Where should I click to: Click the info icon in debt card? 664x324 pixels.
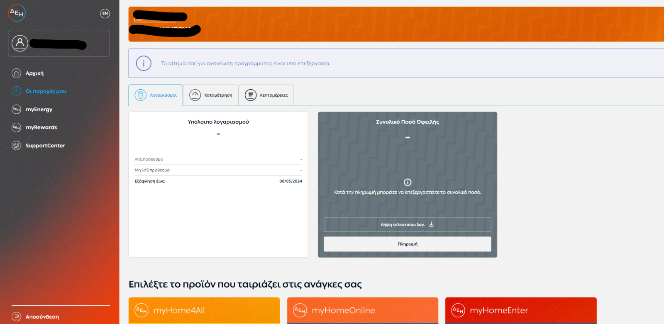(x=408, y=182)
